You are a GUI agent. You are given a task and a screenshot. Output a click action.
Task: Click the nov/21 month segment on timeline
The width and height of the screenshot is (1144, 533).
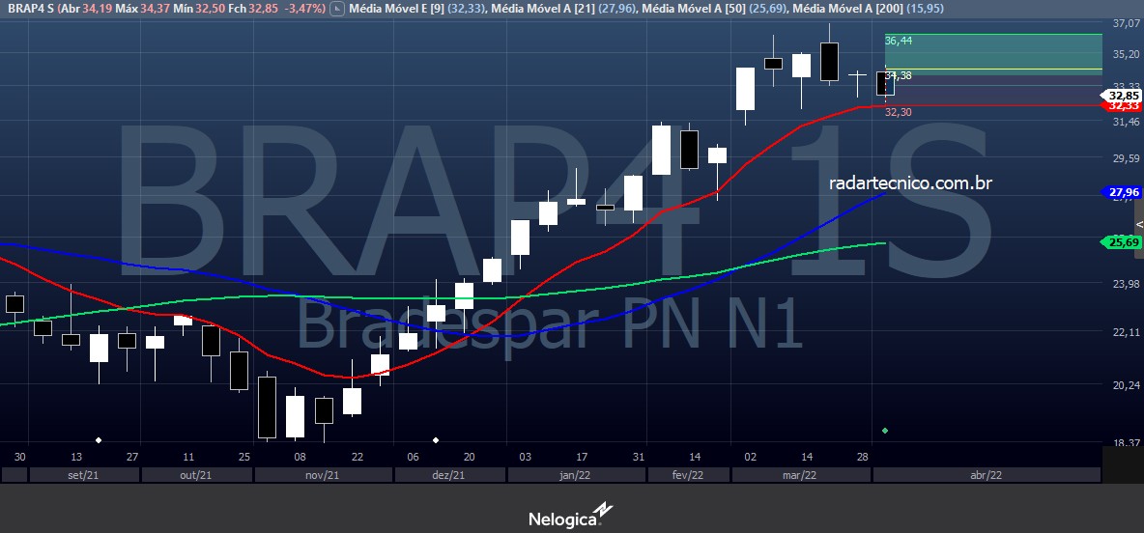(x=322, y=475)
